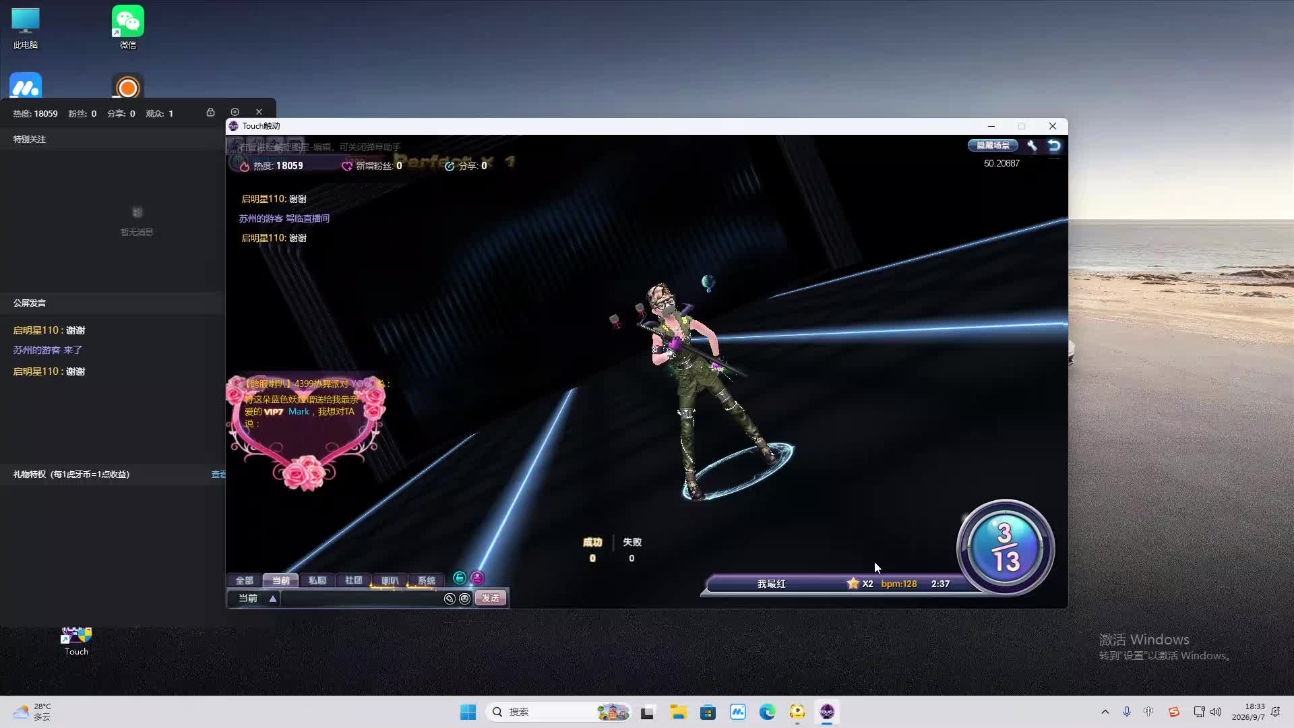Click the 成功 success counter label
The width and height of the screenshot is (1294, 728).
click(x=592, y=542)
